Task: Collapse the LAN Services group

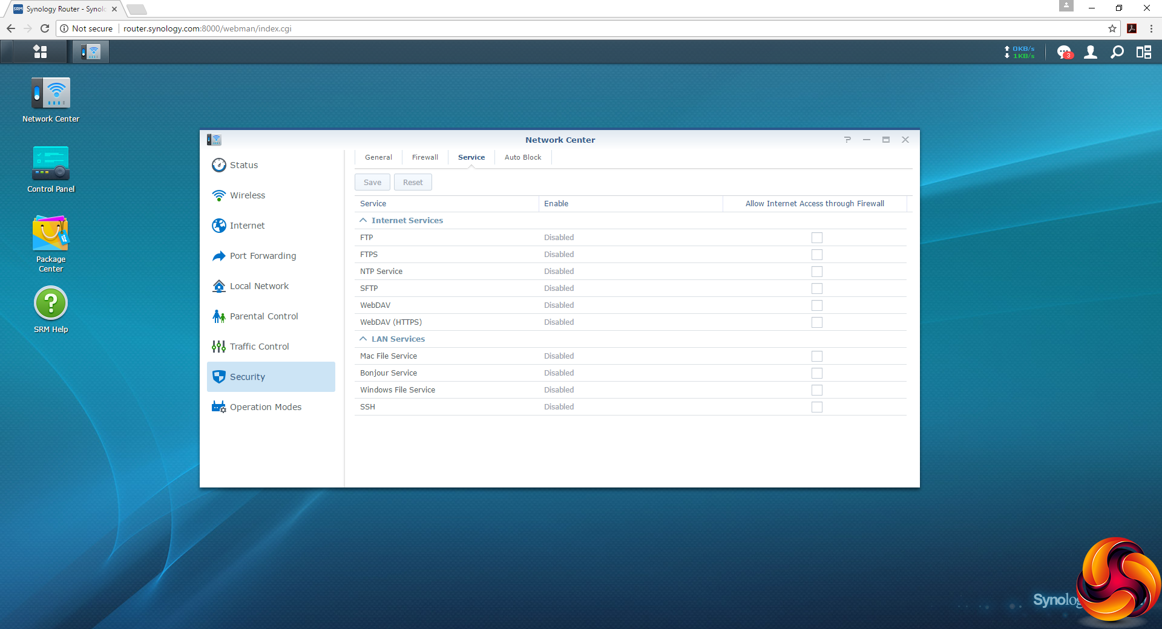Action: (x=363, y=339)
